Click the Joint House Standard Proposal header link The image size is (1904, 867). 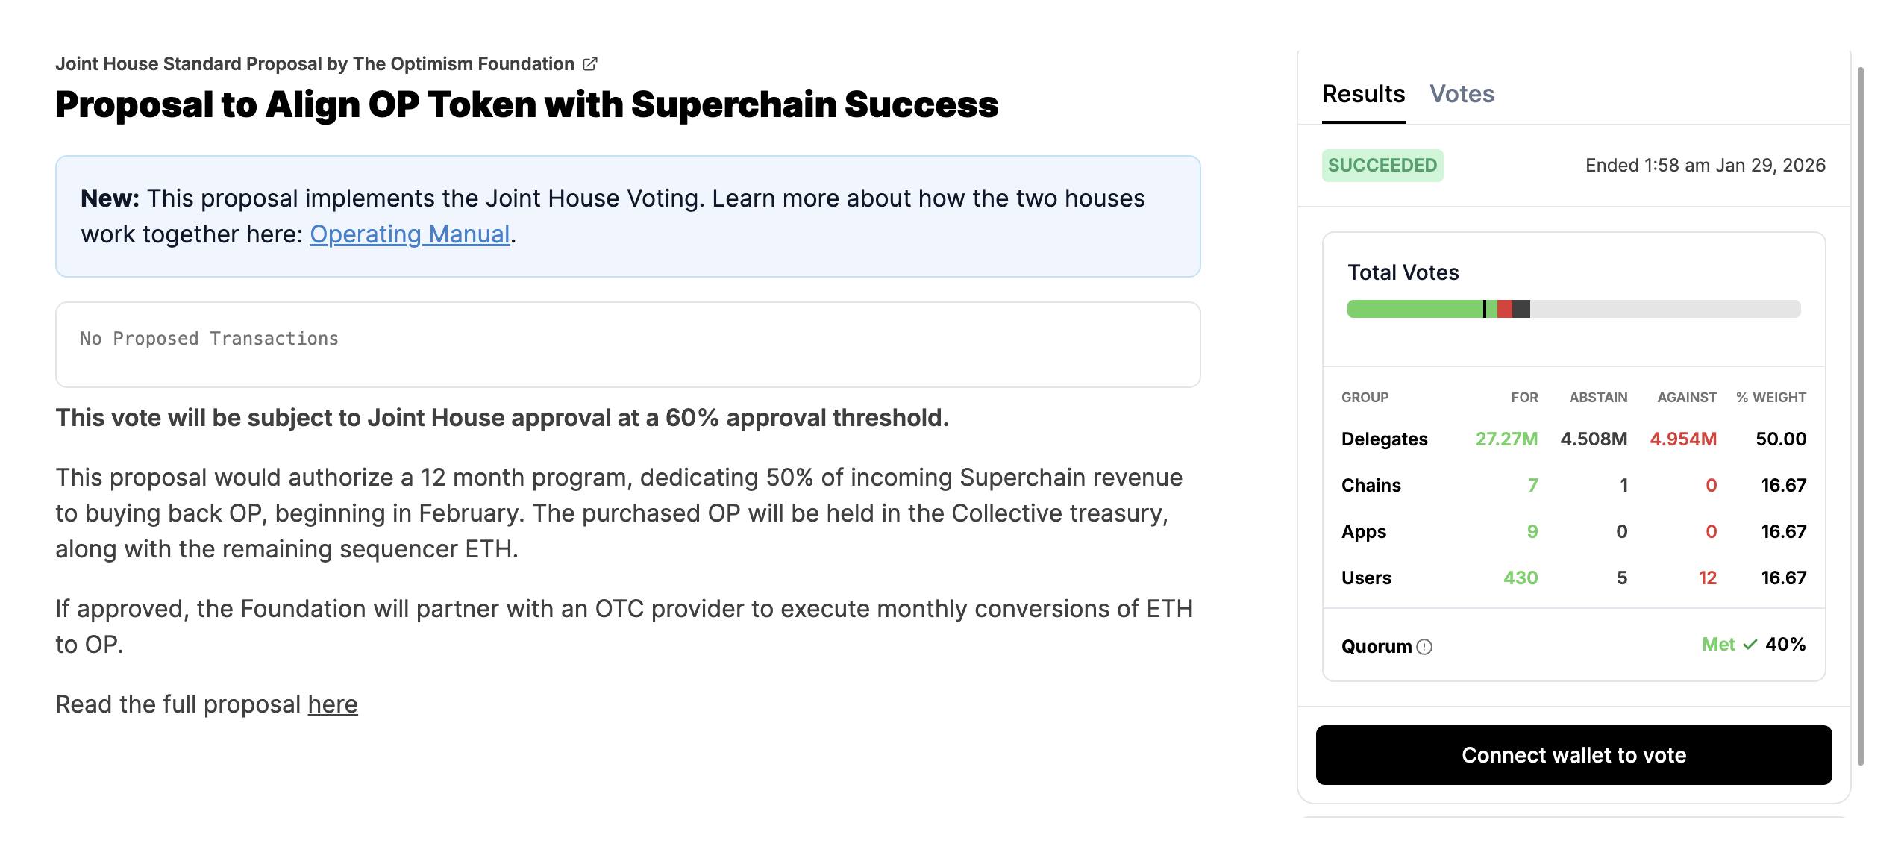pos(314,64)
